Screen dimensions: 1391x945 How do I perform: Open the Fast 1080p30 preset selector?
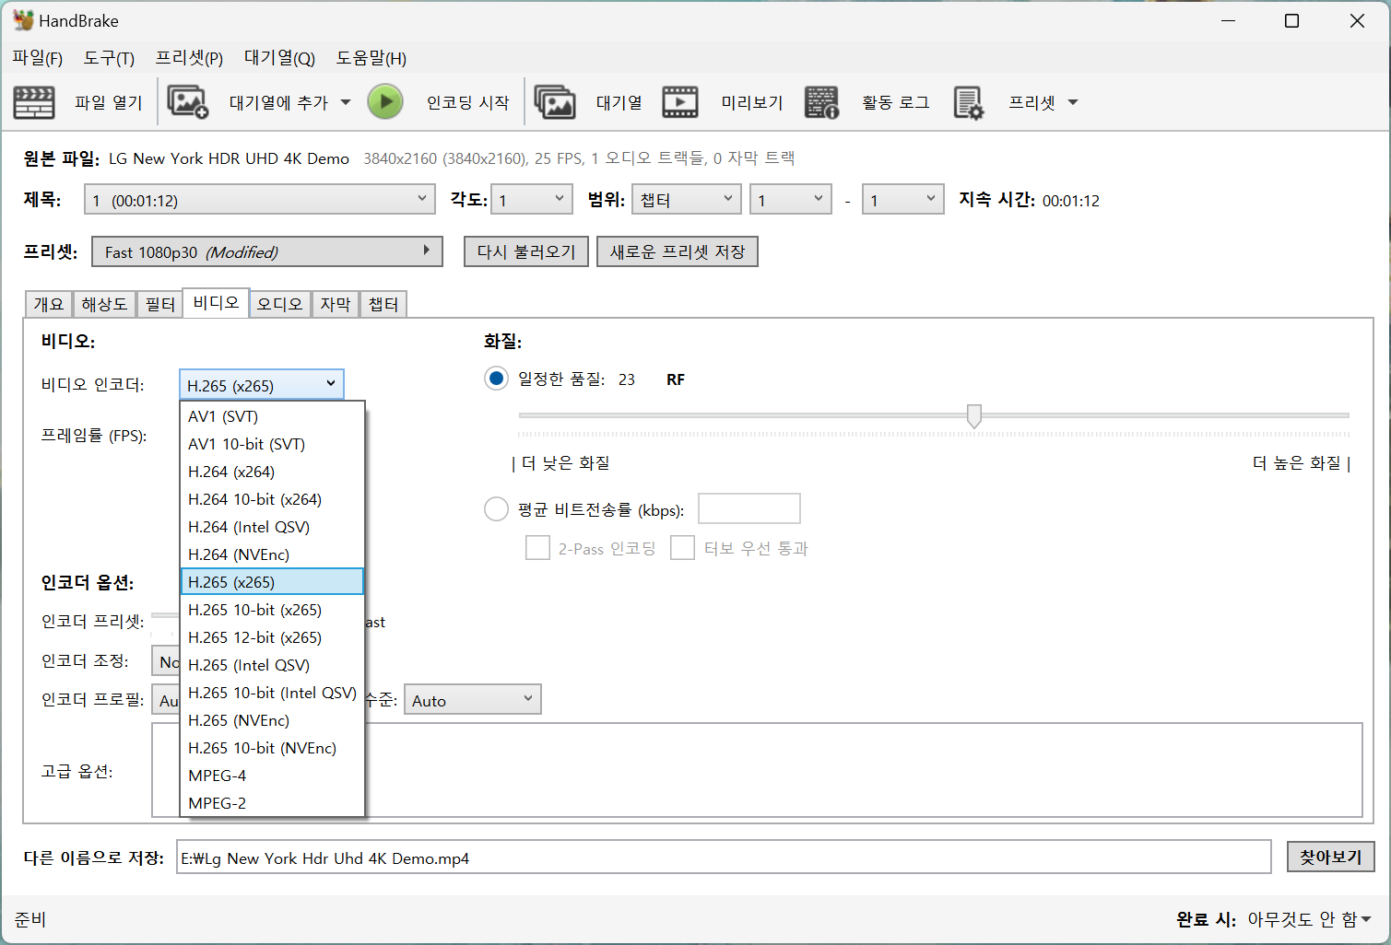(x=267, y=251)
